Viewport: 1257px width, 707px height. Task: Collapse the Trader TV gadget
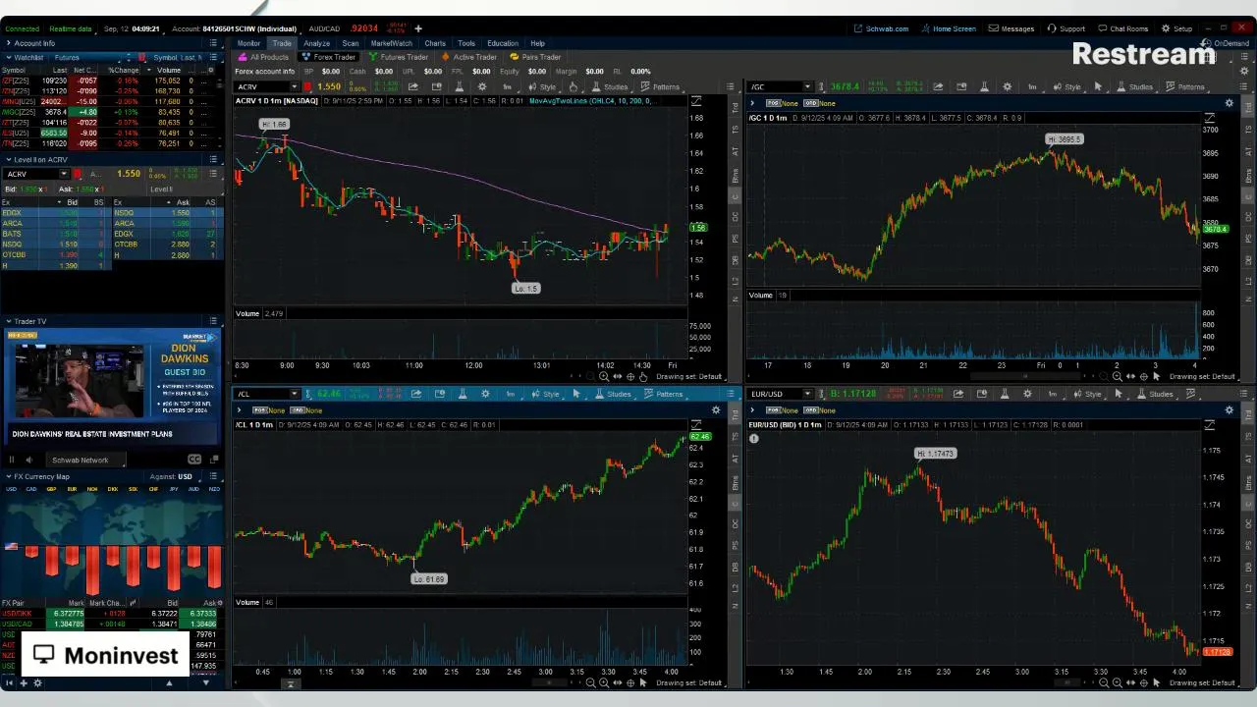coord(9,321)
